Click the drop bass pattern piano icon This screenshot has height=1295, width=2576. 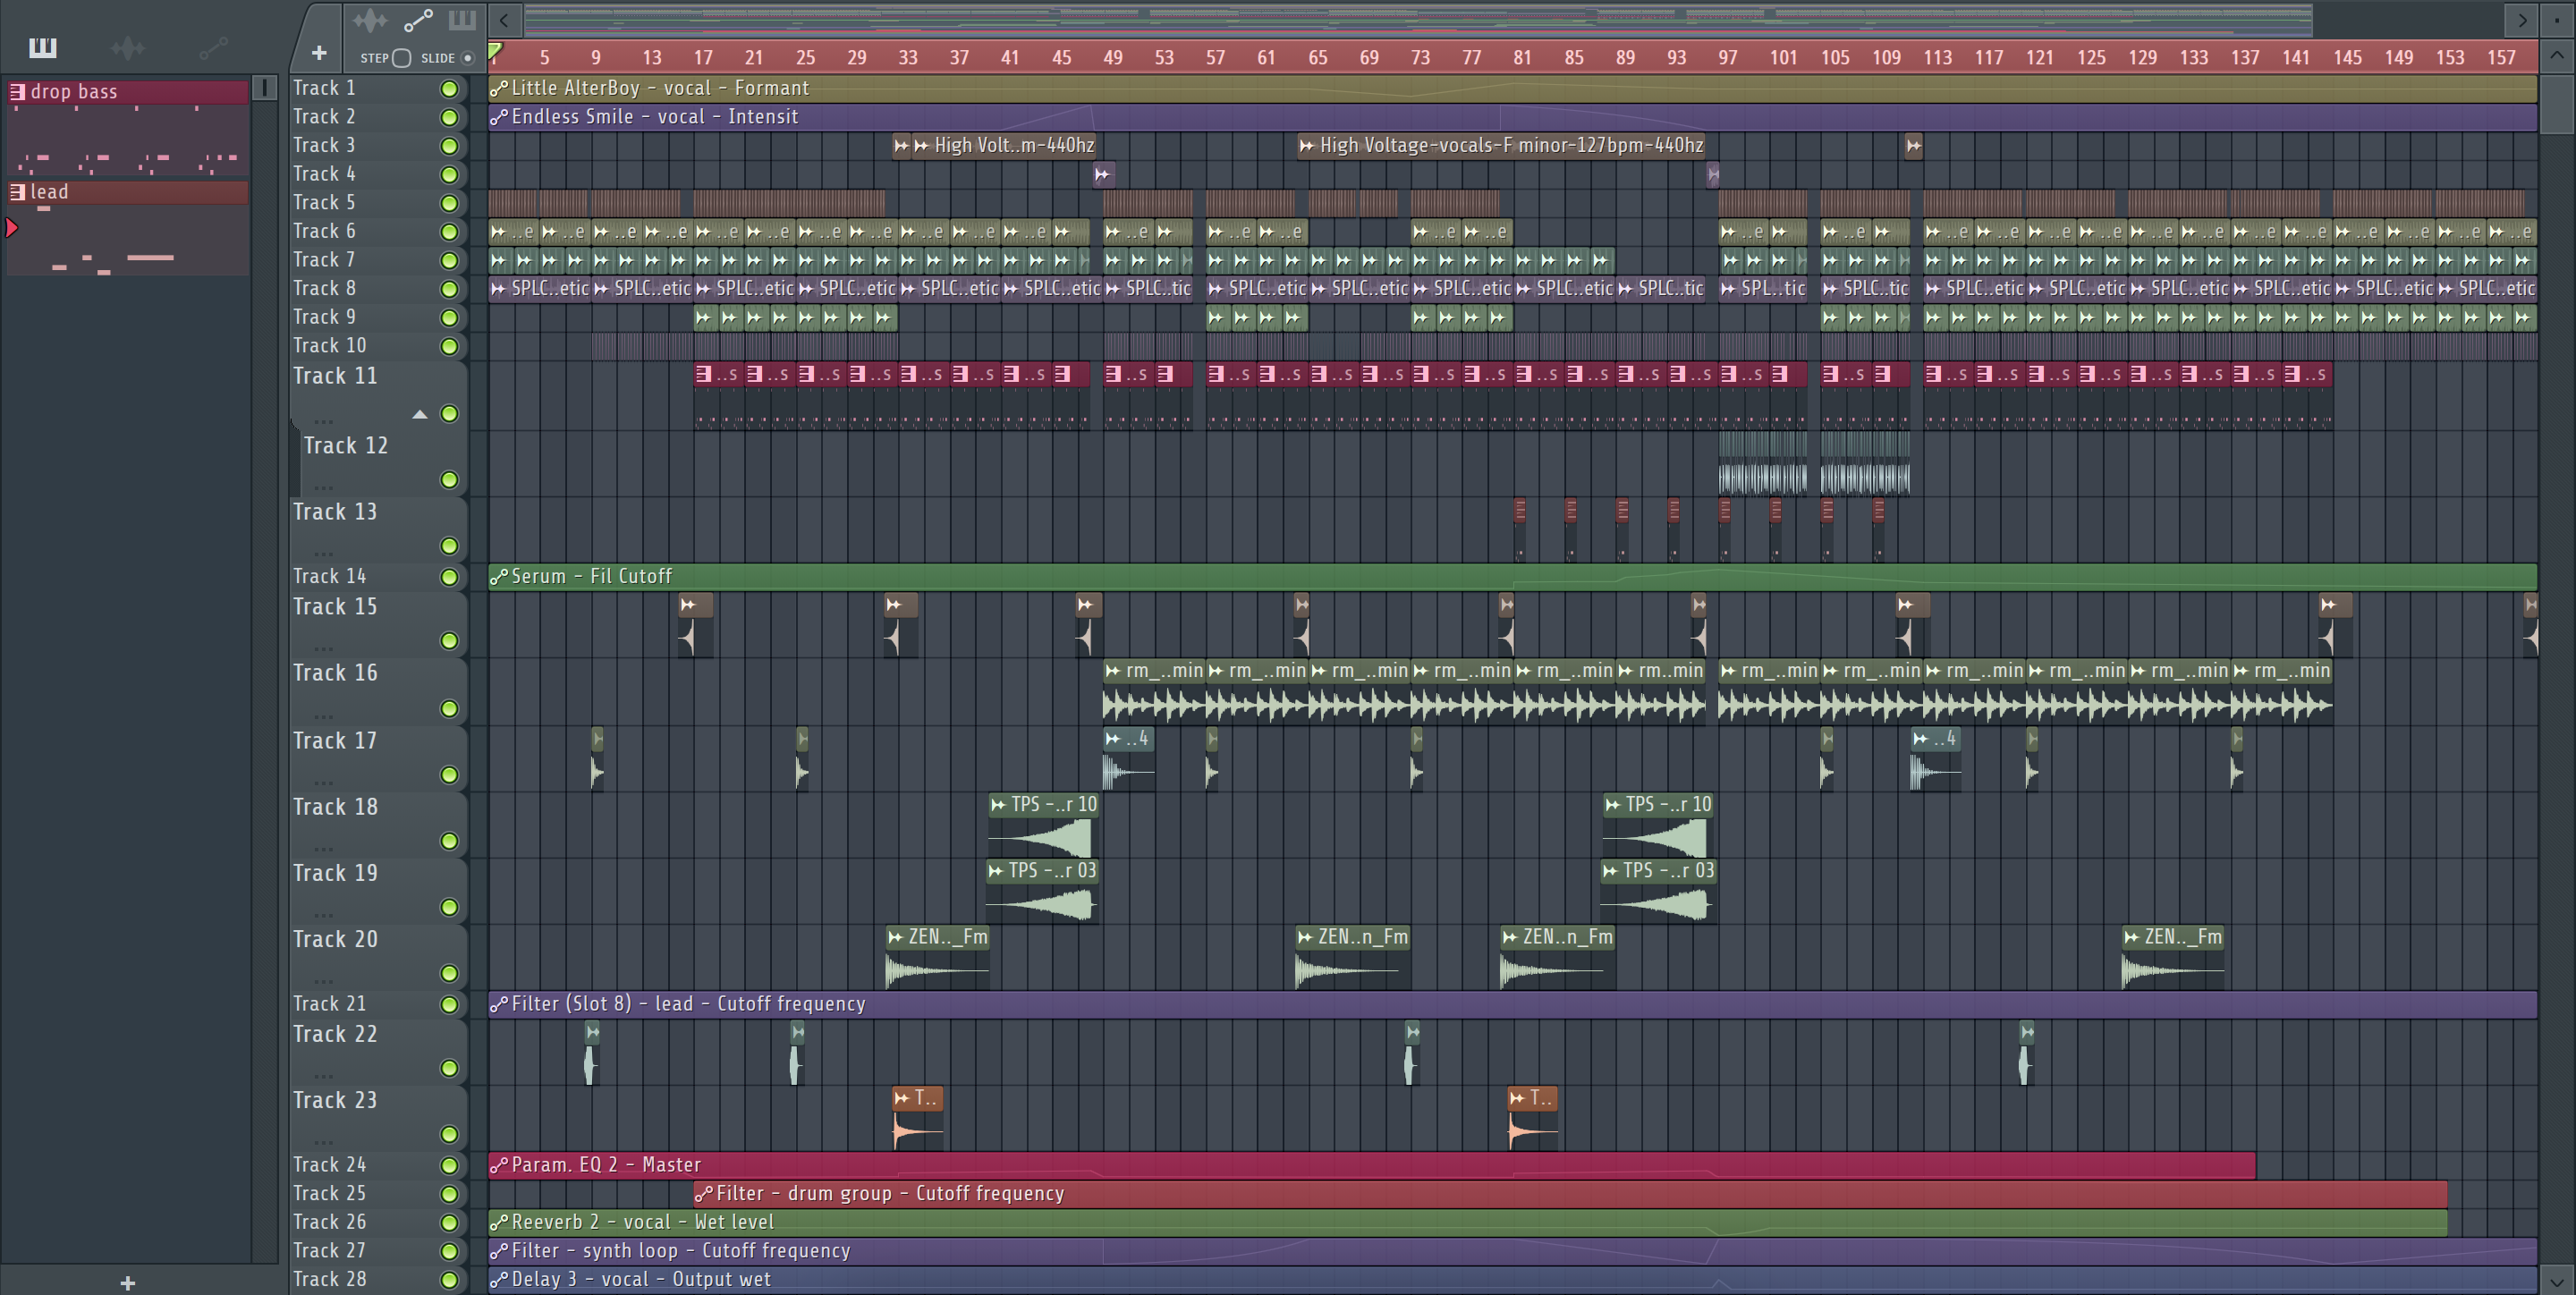click(17, 91)
